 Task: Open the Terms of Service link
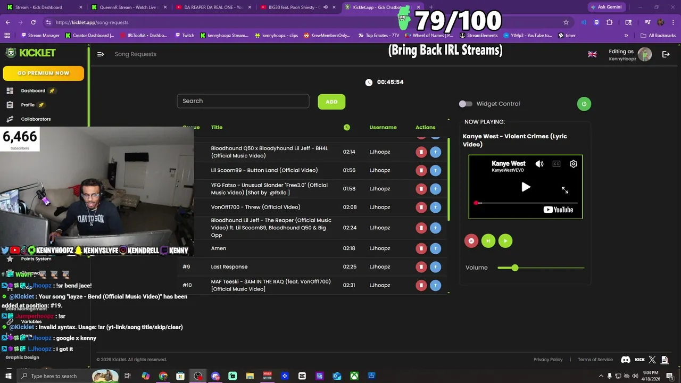point(595,360)
